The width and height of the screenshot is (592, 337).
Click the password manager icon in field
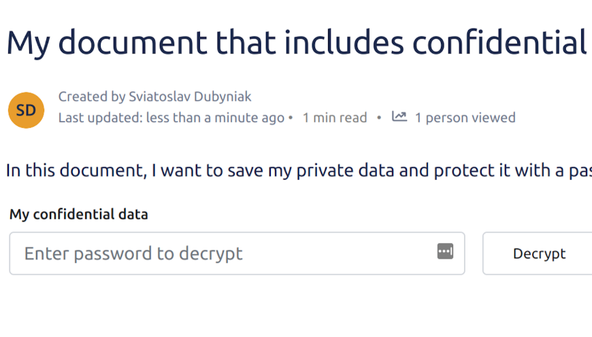[445, 252]
